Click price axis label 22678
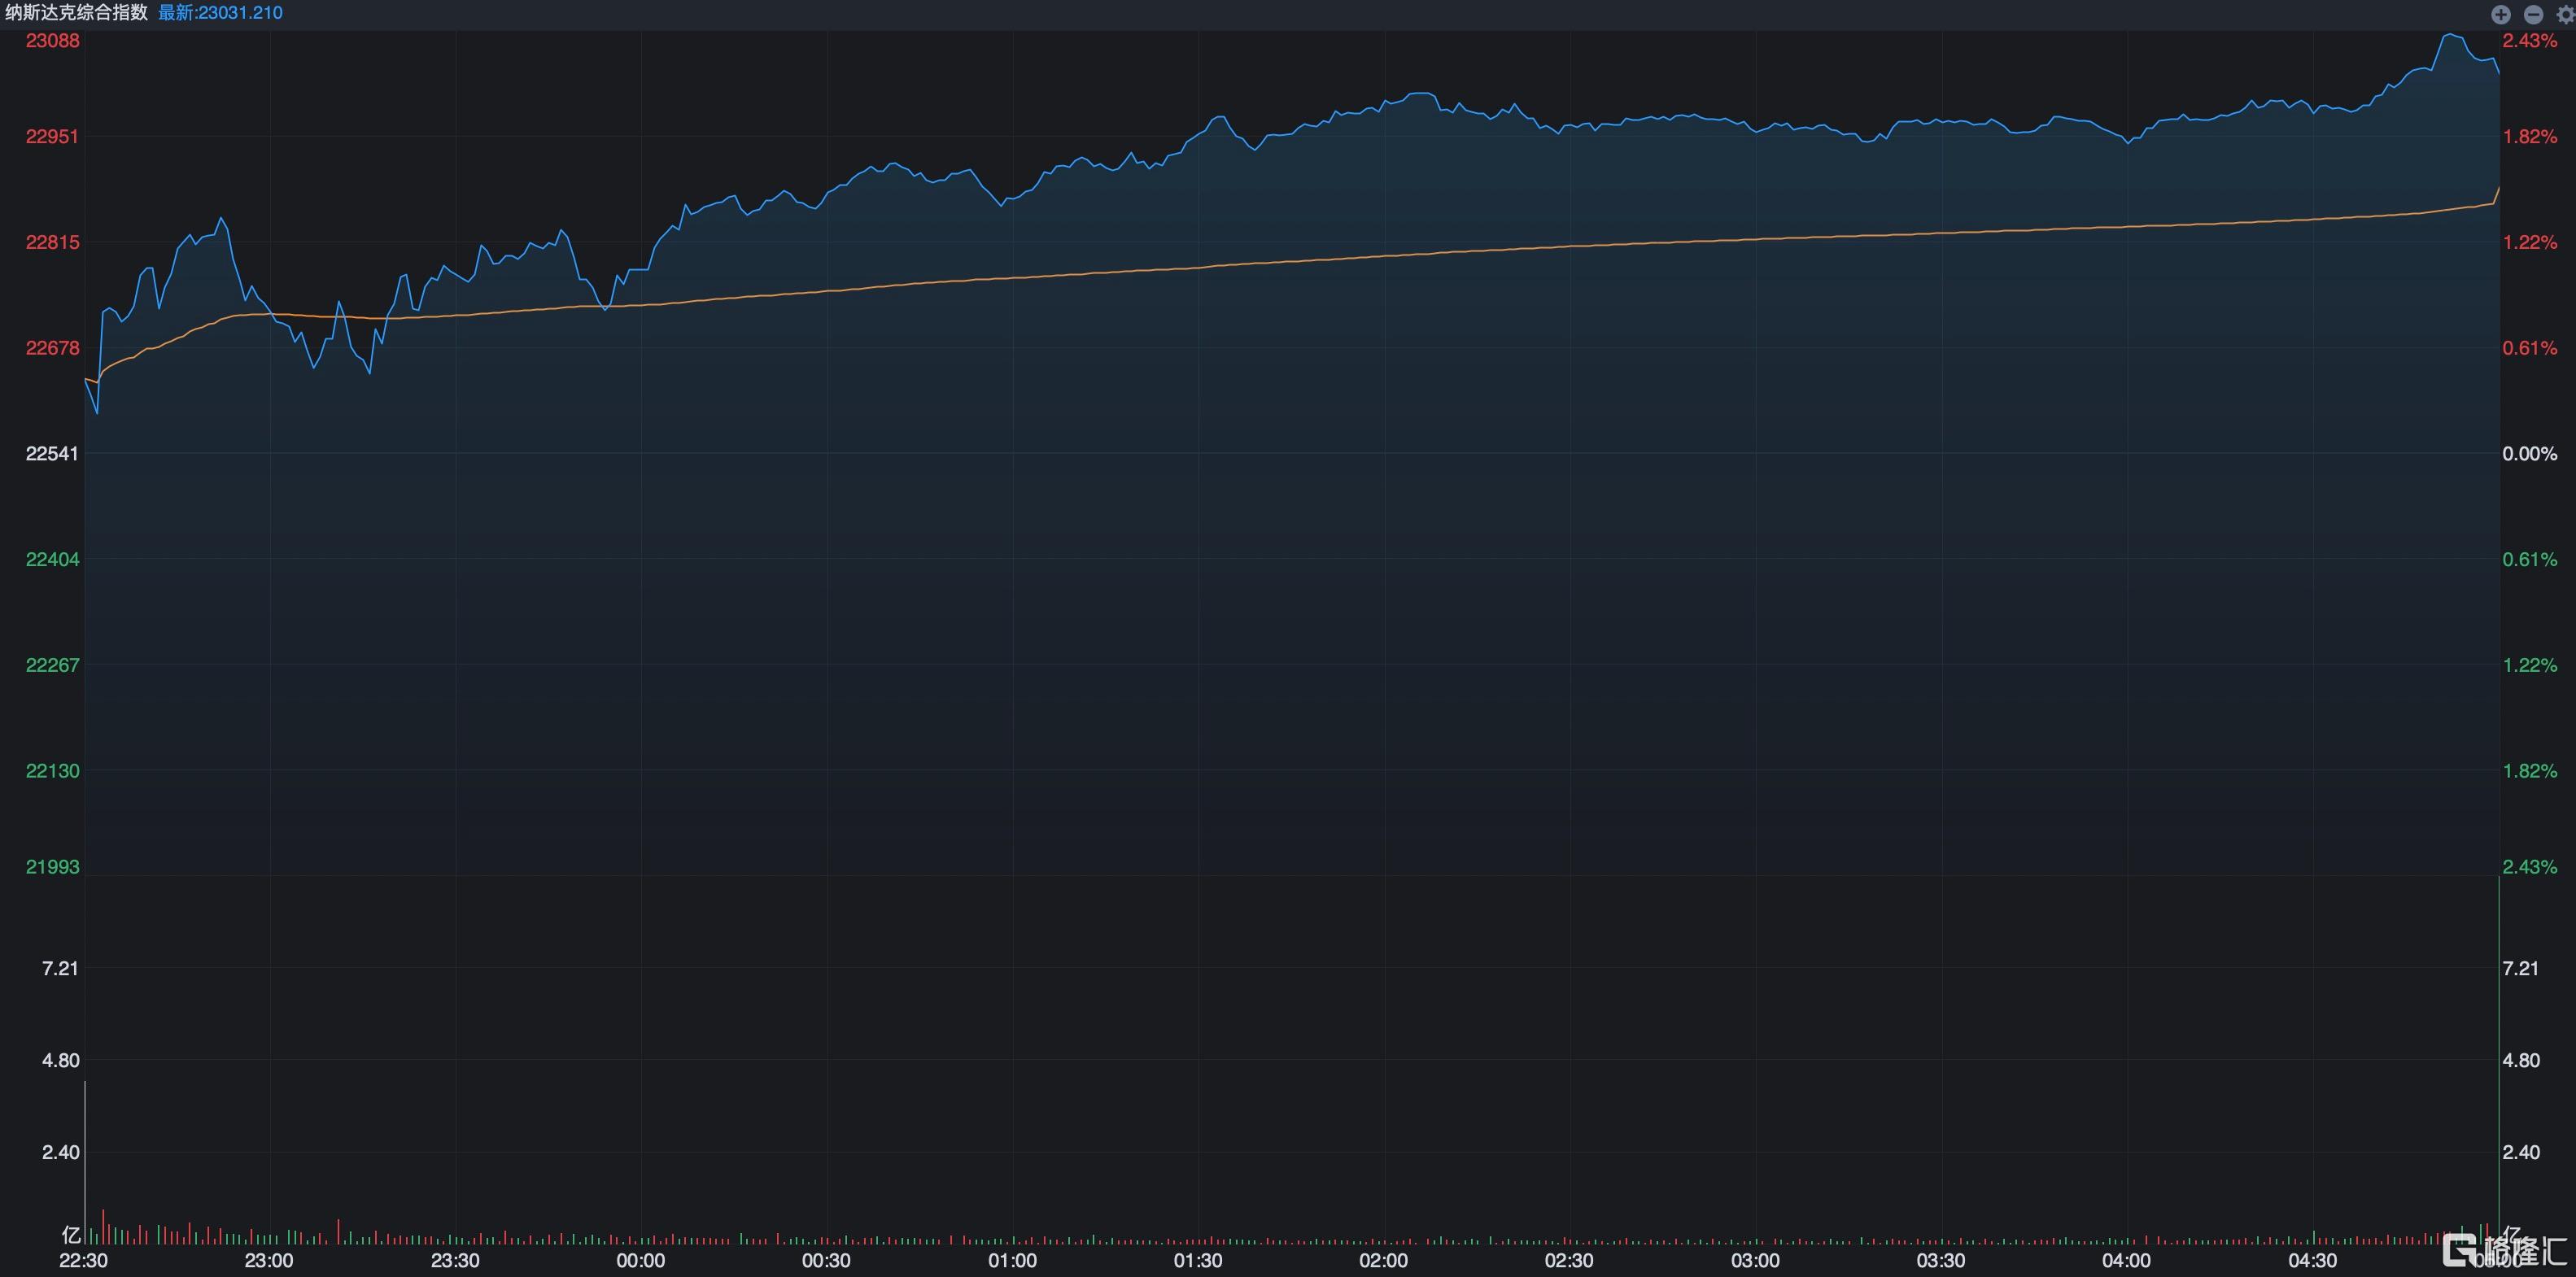The width and height of the screenshot is (2576, 1277). tap(52, 348)
